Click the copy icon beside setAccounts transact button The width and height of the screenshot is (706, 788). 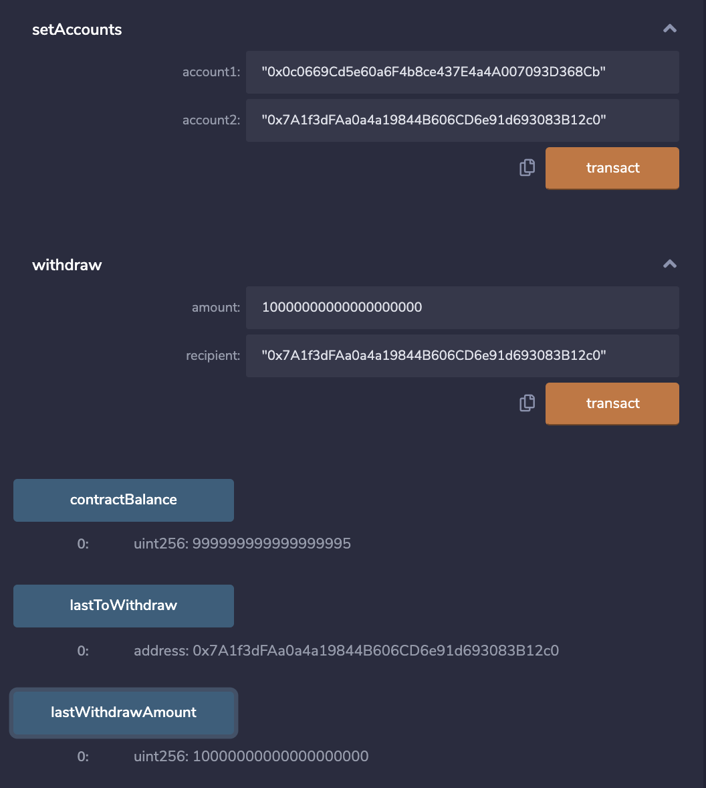pyautogui.click(x=527, y=168)
